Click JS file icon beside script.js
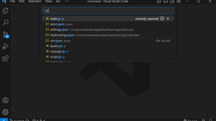This screenshot has width=216, height=121. coord(47,56)
